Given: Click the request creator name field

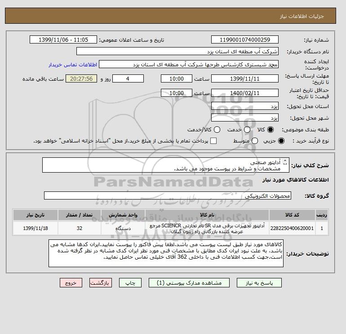Looking at the screenshot, I should (x=189, y=64).
